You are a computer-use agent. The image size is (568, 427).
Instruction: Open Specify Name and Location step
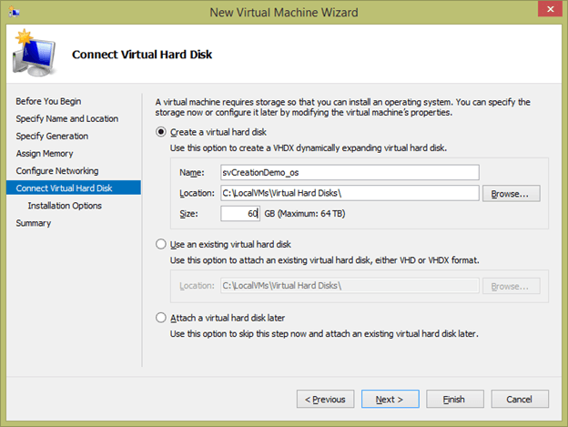click(66, 118)
